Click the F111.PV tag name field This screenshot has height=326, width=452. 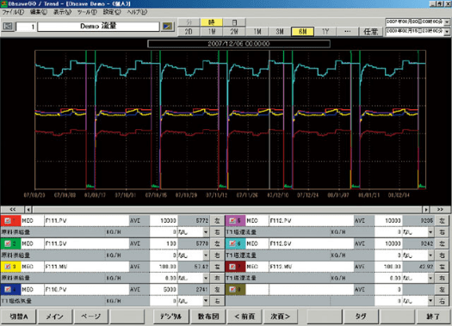(86, 221)
